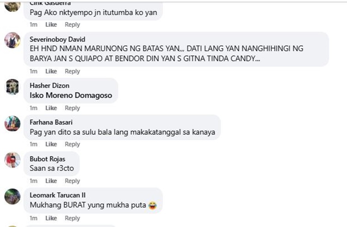Open the tagged Isko Moreno Domagoso link

(x=71, y=96)
